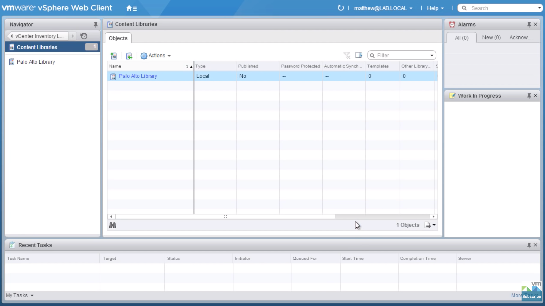The image size is (545, 306).
Task: Pin the Recent Tasks panel
Action: click(x=529, y=245)
